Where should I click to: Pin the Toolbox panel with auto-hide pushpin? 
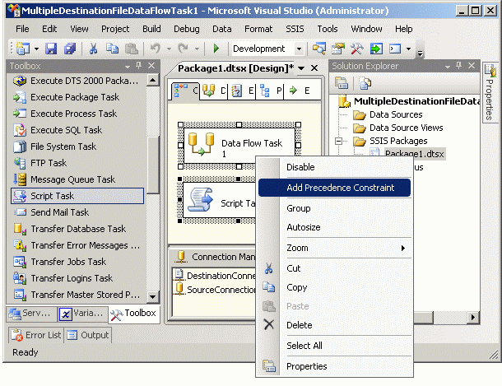tap(138, 66)
